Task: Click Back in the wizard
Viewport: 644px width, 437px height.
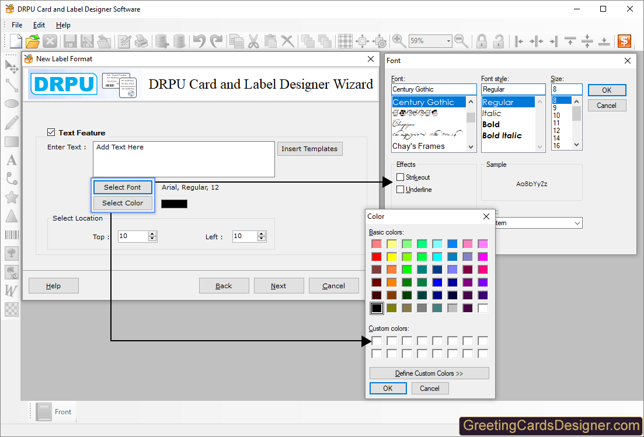Action: [224, 285]
